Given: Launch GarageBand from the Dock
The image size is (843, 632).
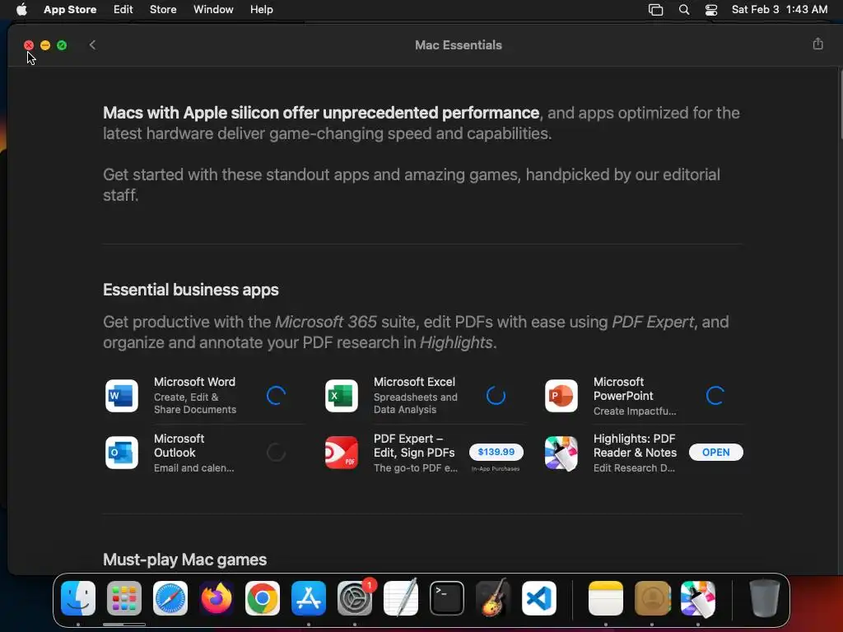Looking at the screenshot, I should pyautogui.click(x=493, y=598).
